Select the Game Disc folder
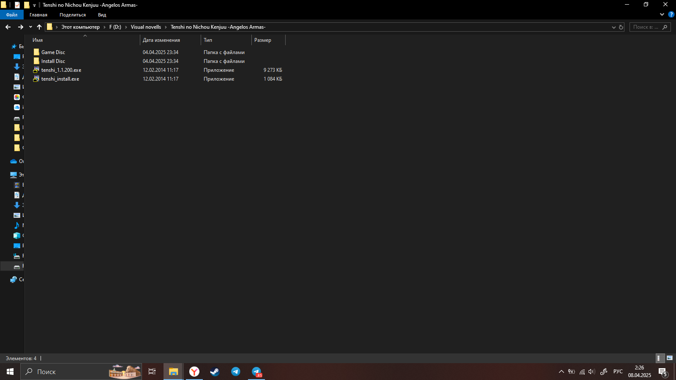The image size is (676, 380). 53,52
